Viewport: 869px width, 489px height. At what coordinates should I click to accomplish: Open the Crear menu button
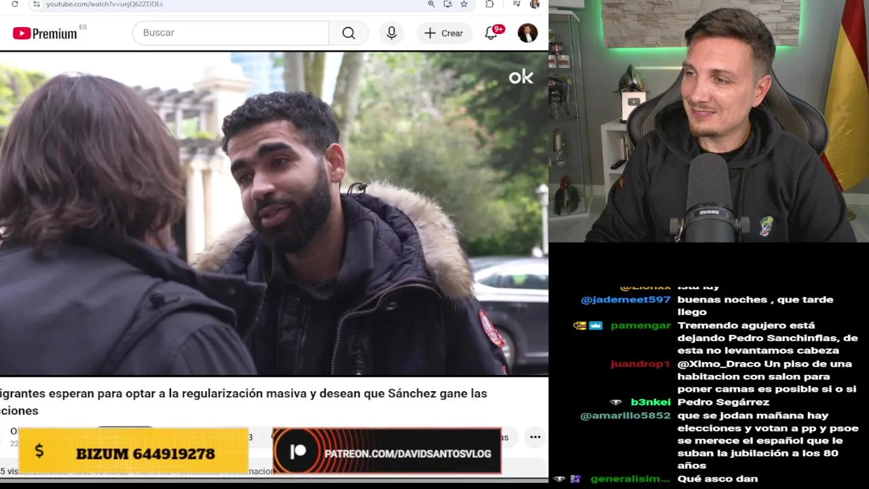[x=444, y=33]
